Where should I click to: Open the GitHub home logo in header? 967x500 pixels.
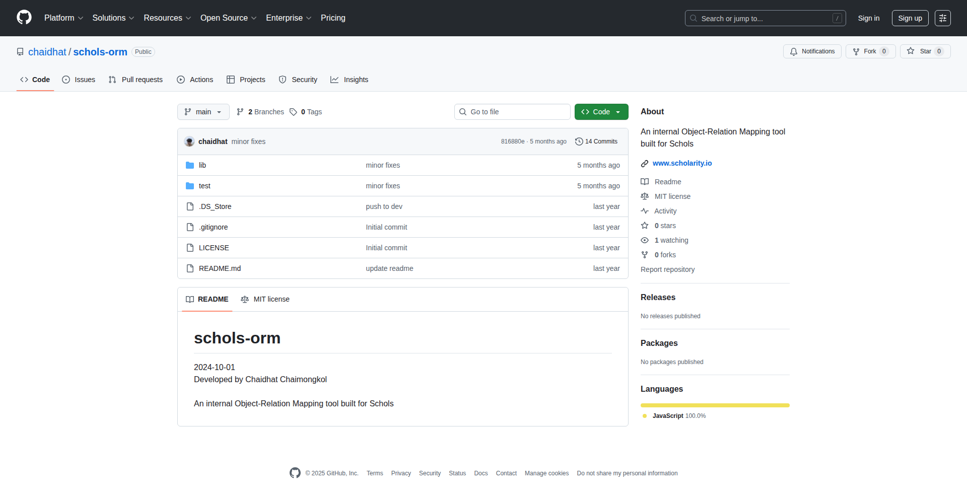coord(24,18)
